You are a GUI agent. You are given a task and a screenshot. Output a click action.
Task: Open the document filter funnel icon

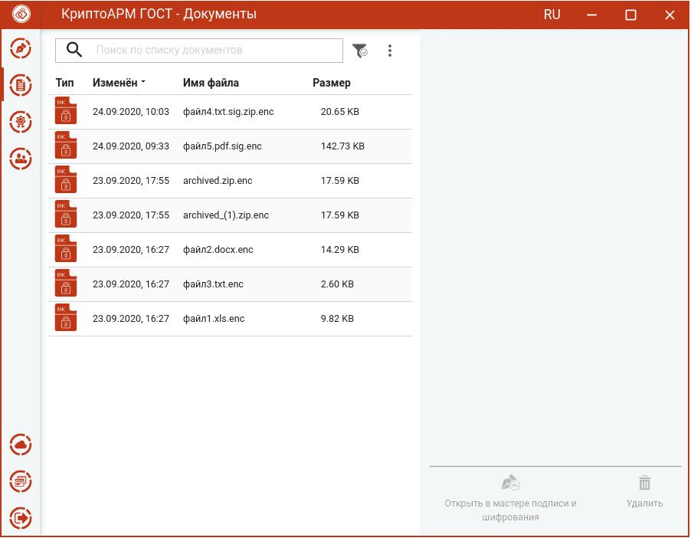[x=360, y=51]
